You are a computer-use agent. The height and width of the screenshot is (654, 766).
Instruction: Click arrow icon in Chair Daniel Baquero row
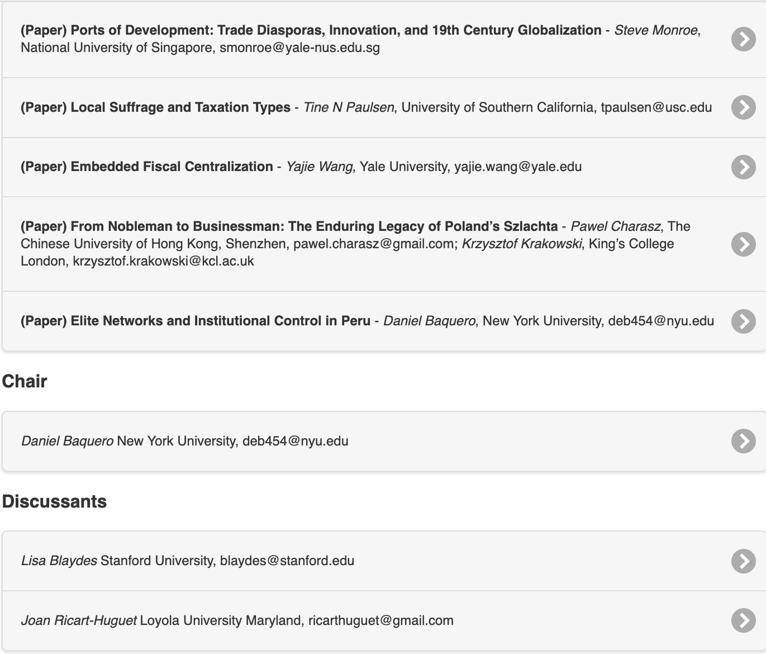coord(743,441)
